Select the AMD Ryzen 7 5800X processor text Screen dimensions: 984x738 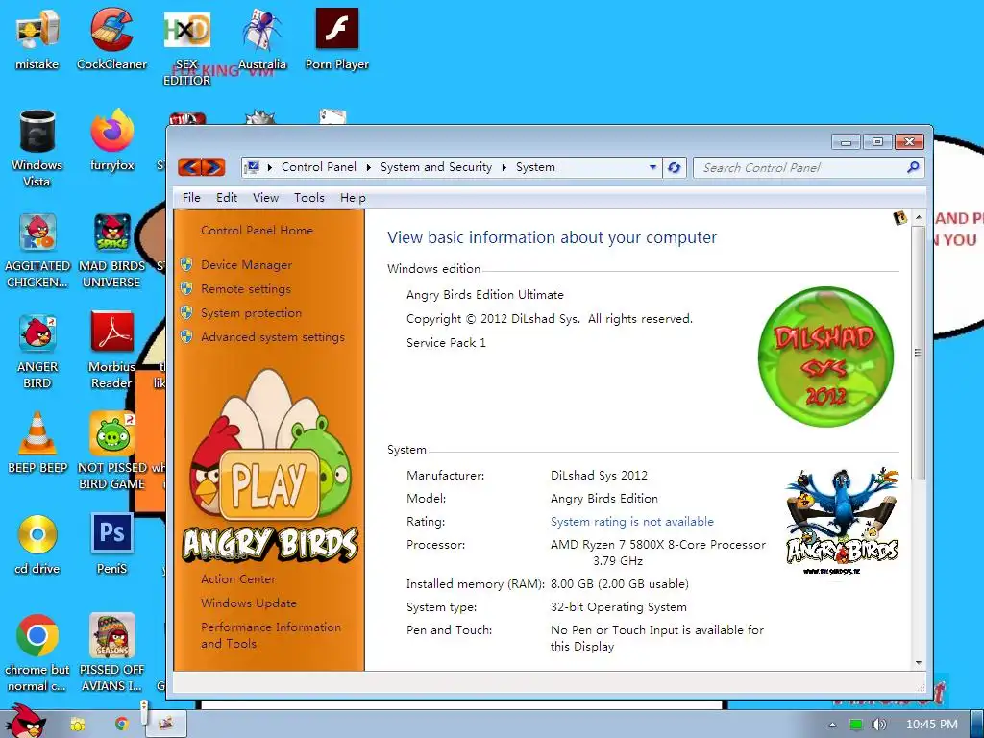pyautogui.click(x=657, y=553)
